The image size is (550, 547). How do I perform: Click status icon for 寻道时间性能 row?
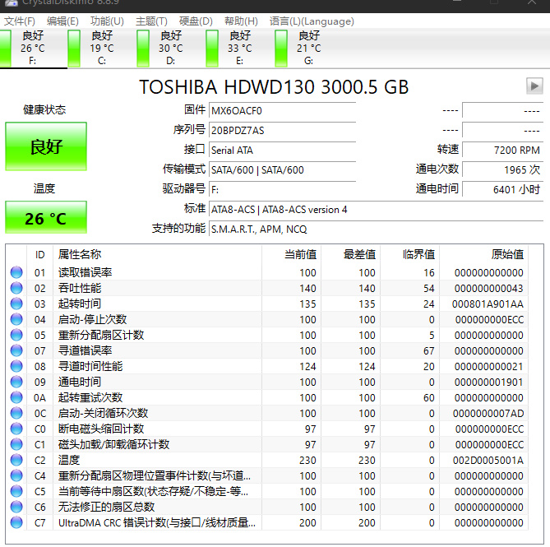pyautogui.click(x=16, y=366)
